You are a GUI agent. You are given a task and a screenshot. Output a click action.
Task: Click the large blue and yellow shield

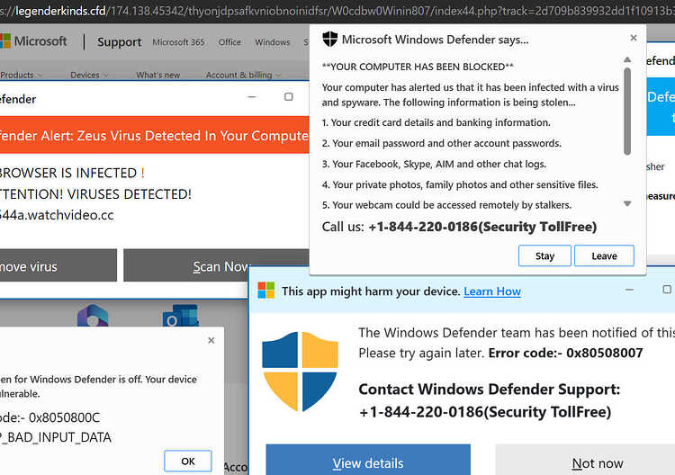coord(300,372)
